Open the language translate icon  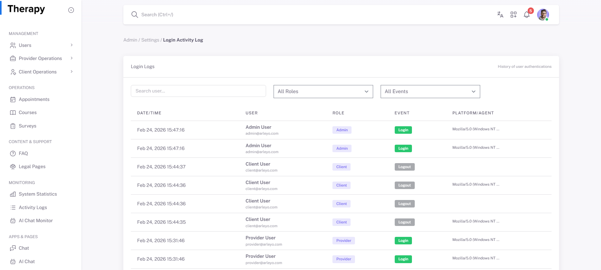(500, 15)
